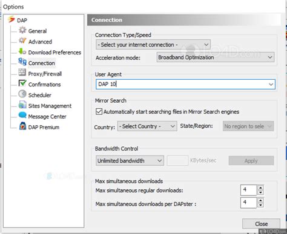Image resolution: width=287 pixels, height=234 pixels.
Task: Open Scheduler settings
Action: click(x=40, y=95)
